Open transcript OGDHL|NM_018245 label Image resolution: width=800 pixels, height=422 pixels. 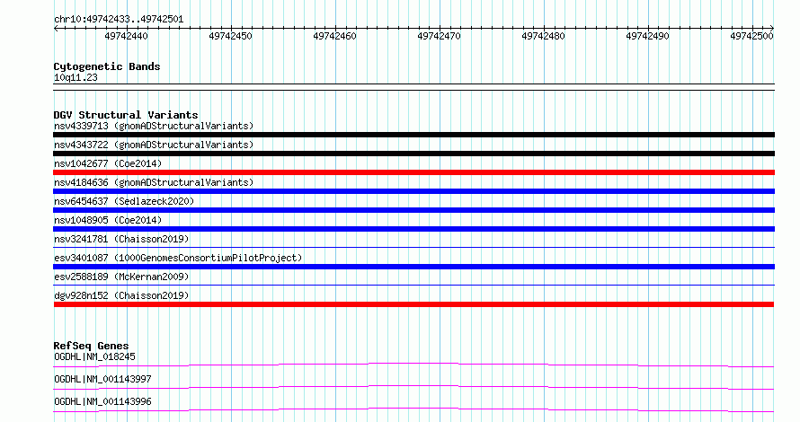coord(95,356)
